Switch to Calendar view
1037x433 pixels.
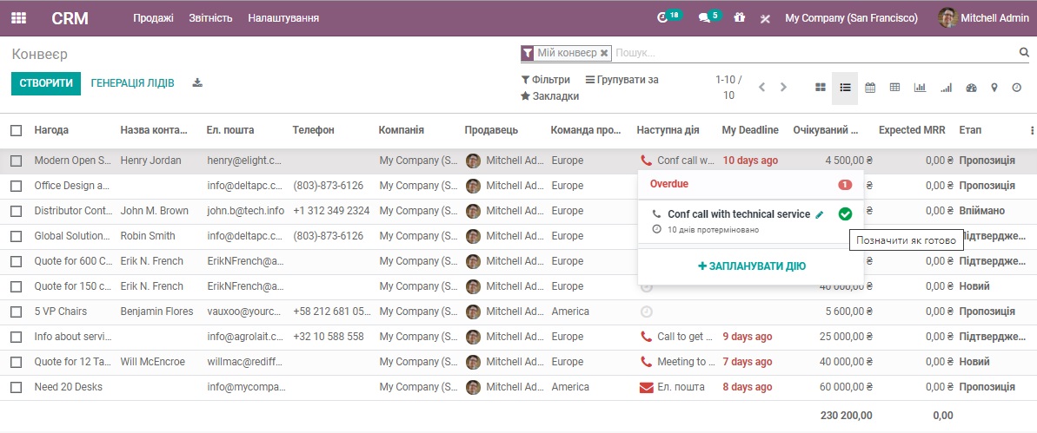869,88
